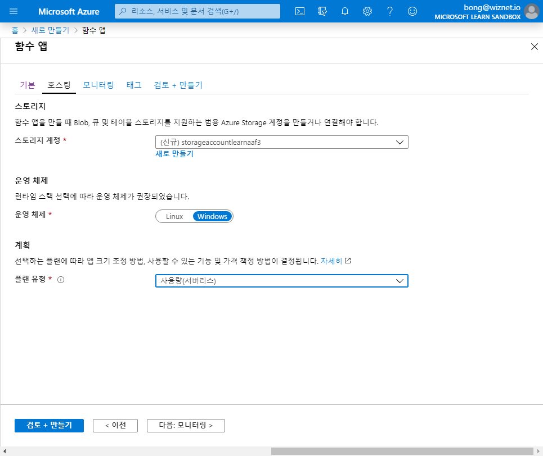
Task: Go back with the 이전 button
Action: 115,426
